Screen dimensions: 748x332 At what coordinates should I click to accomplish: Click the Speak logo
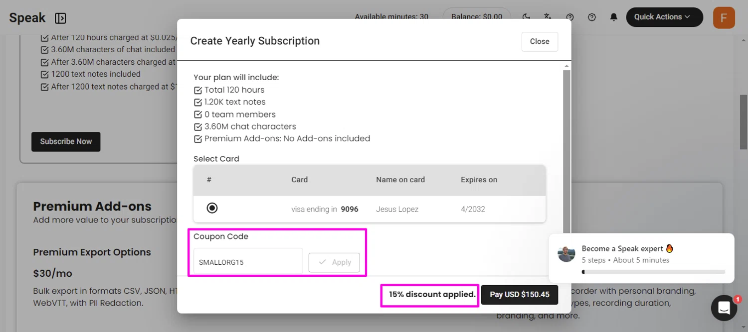[27, 18]
